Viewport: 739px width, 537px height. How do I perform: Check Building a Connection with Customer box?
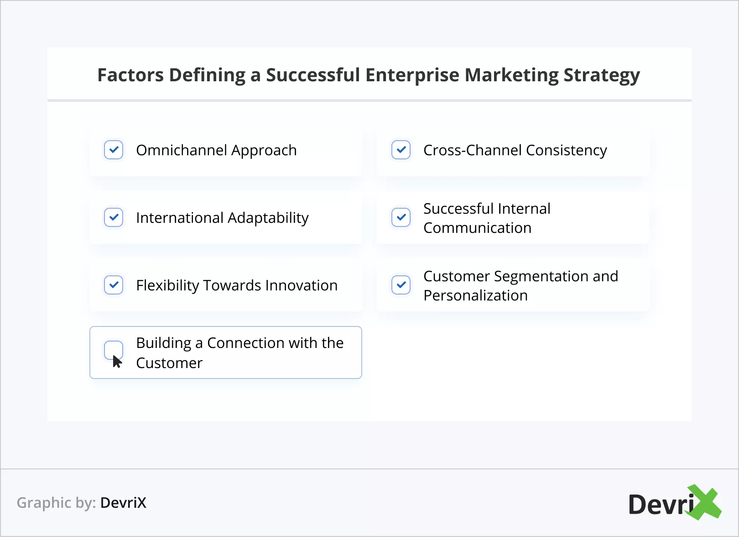point(114,350)
